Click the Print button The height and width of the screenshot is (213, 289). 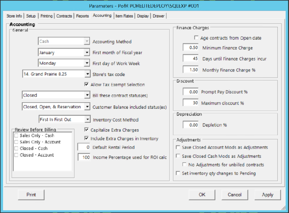[31, 195]
